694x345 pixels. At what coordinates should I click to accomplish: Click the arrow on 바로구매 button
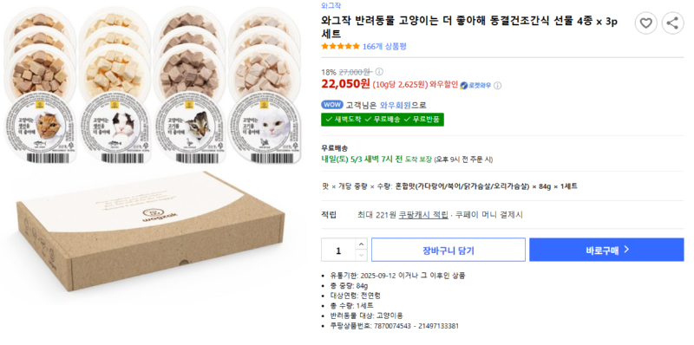click(626, 250)
